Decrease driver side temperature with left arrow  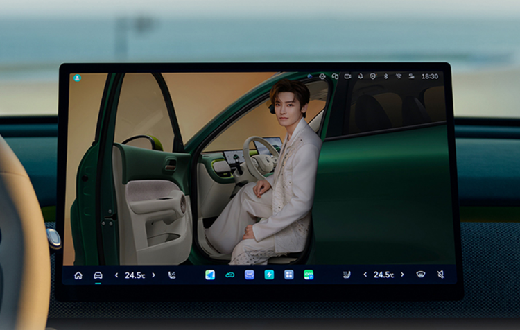[116, 275]
